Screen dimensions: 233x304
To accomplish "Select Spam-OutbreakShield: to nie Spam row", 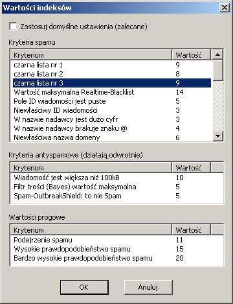I will [116, 196].
